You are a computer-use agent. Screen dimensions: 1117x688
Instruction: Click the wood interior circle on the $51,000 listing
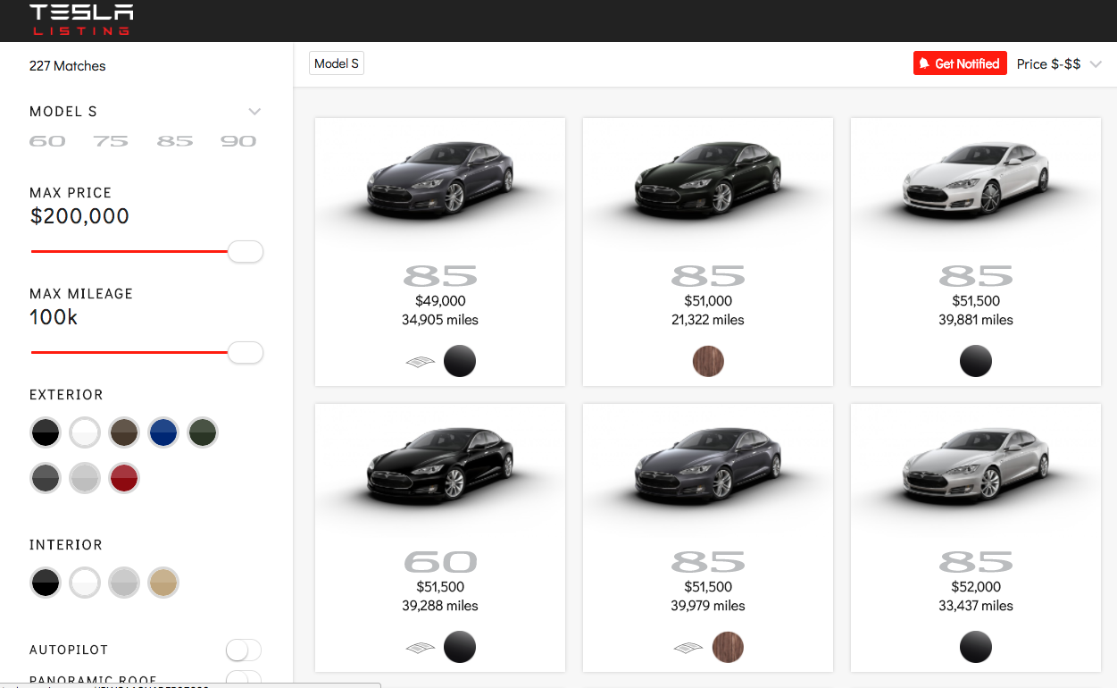point(707,361)
